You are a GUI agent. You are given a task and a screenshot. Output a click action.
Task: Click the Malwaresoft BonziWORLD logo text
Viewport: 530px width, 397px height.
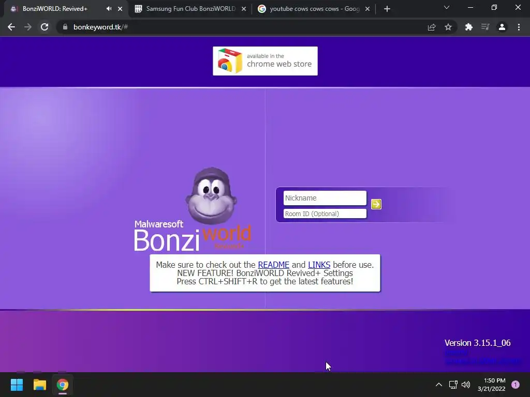(x=193, y=236)
